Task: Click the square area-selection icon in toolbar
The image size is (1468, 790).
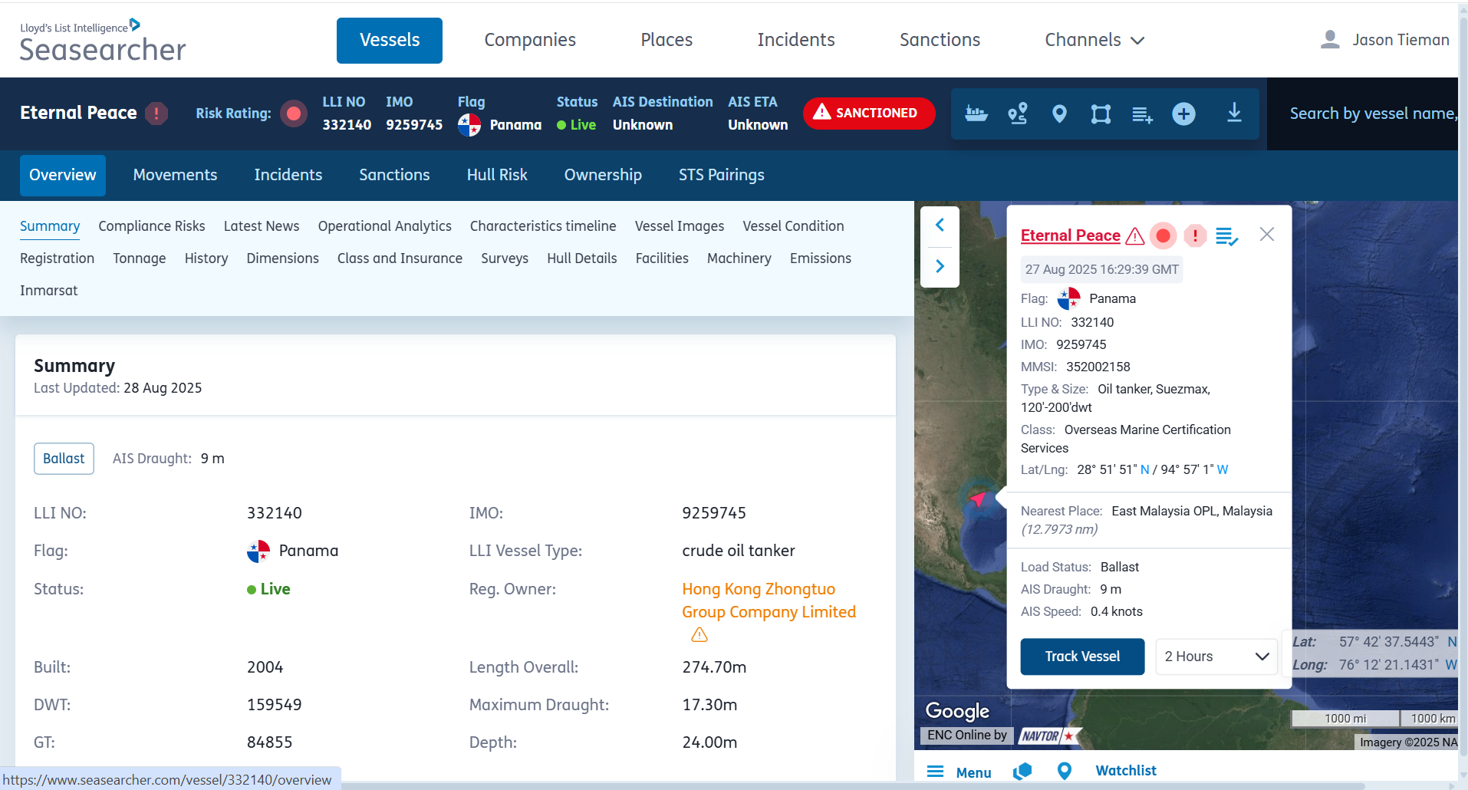Action: 1101,114
